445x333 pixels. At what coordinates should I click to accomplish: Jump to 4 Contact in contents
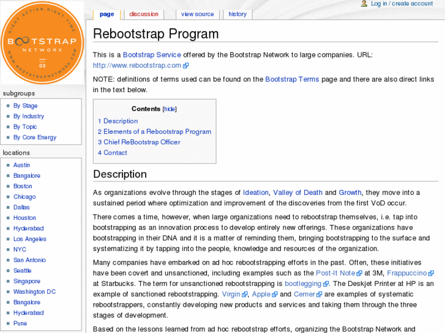click(x=113, y=153)
